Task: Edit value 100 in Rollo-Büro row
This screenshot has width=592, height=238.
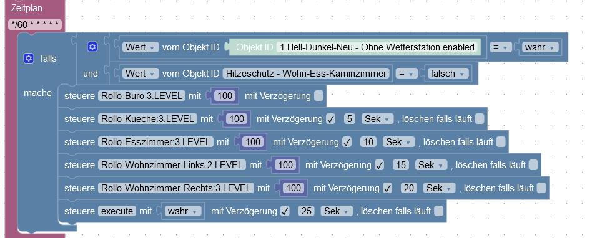Action: 225,96
